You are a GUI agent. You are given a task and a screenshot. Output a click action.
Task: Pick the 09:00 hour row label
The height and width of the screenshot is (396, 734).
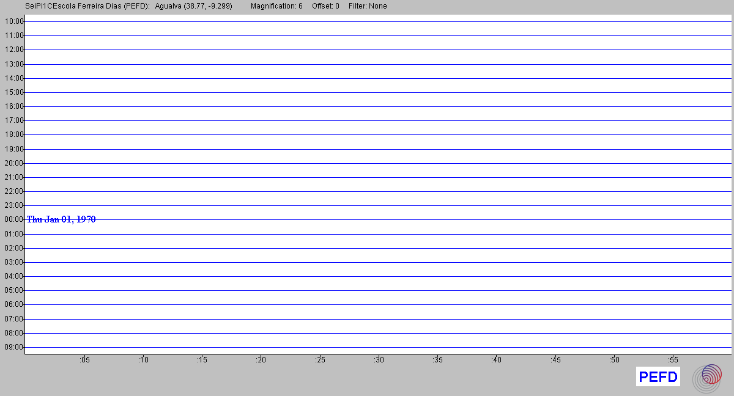tap(13, 347)
